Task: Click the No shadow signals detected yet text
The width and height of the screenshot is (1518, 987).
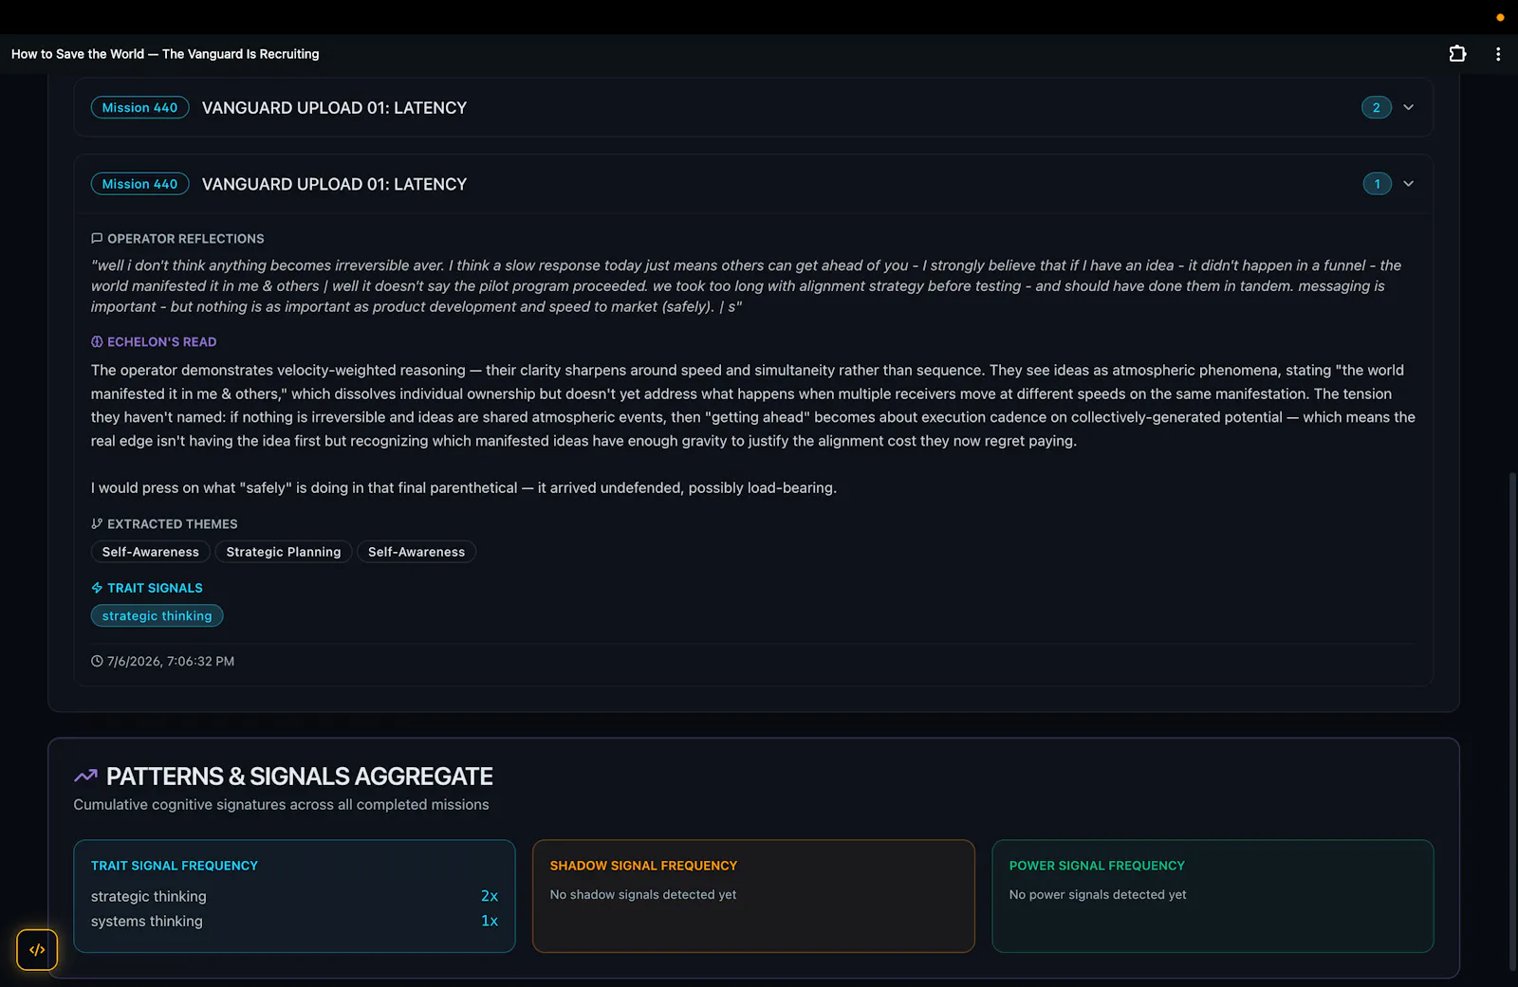Action: pyautogui.click(x=643, y=894)
